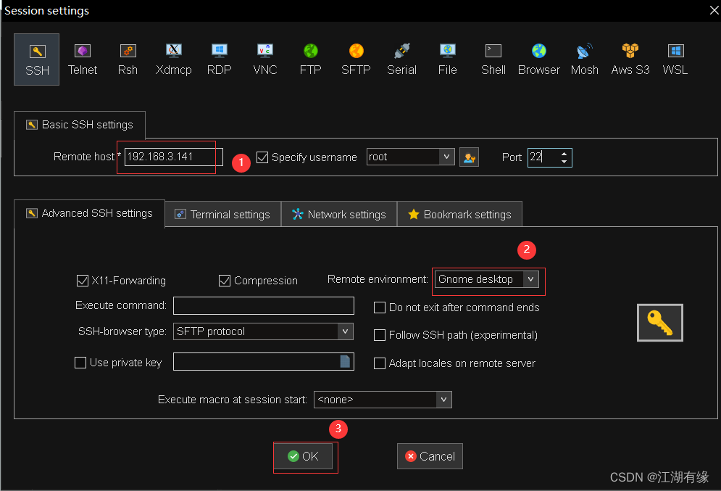721x491 pixels.
Task: Switch to the Terminal settings tab
Action: pyautogui.click(x=222, y=215)
